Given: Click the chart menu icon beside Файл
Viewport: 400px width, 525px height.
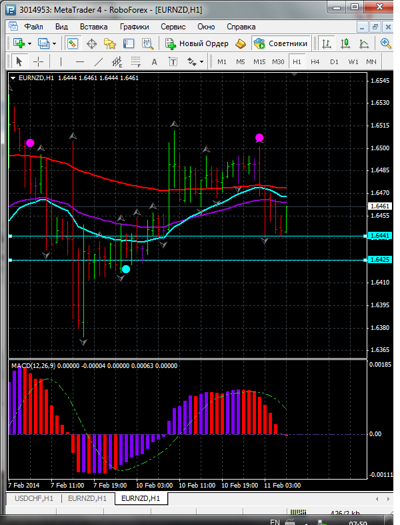Looking at the screenshot, I should 13,27.
